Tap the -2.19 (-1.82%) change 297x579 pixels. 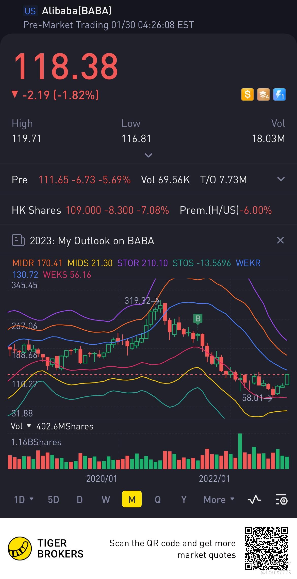tap(55, 95)
